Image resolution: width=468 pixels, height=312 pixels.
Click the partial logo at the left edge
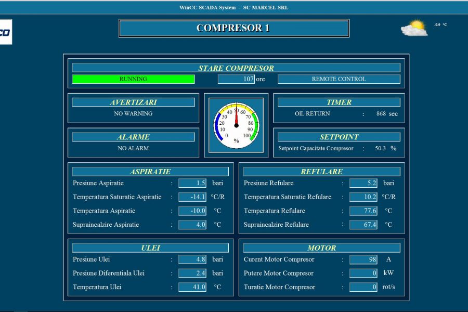click(x=6, y=32)
